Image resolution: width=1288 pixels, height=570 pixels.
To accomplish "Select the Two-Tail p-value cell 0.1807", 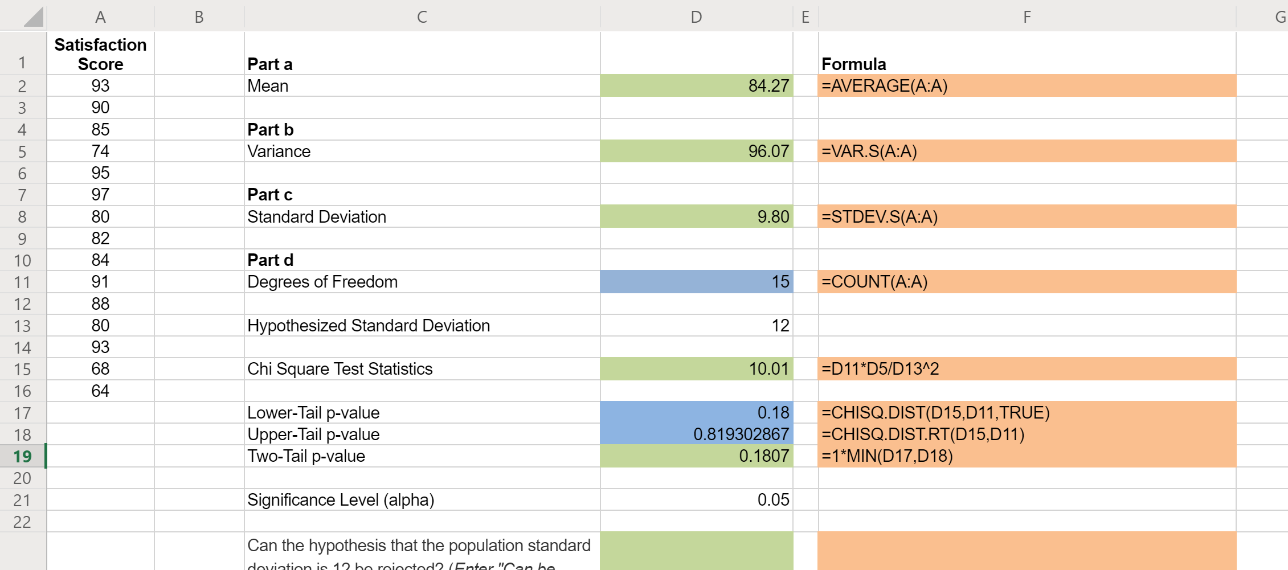I will point(696,456).
